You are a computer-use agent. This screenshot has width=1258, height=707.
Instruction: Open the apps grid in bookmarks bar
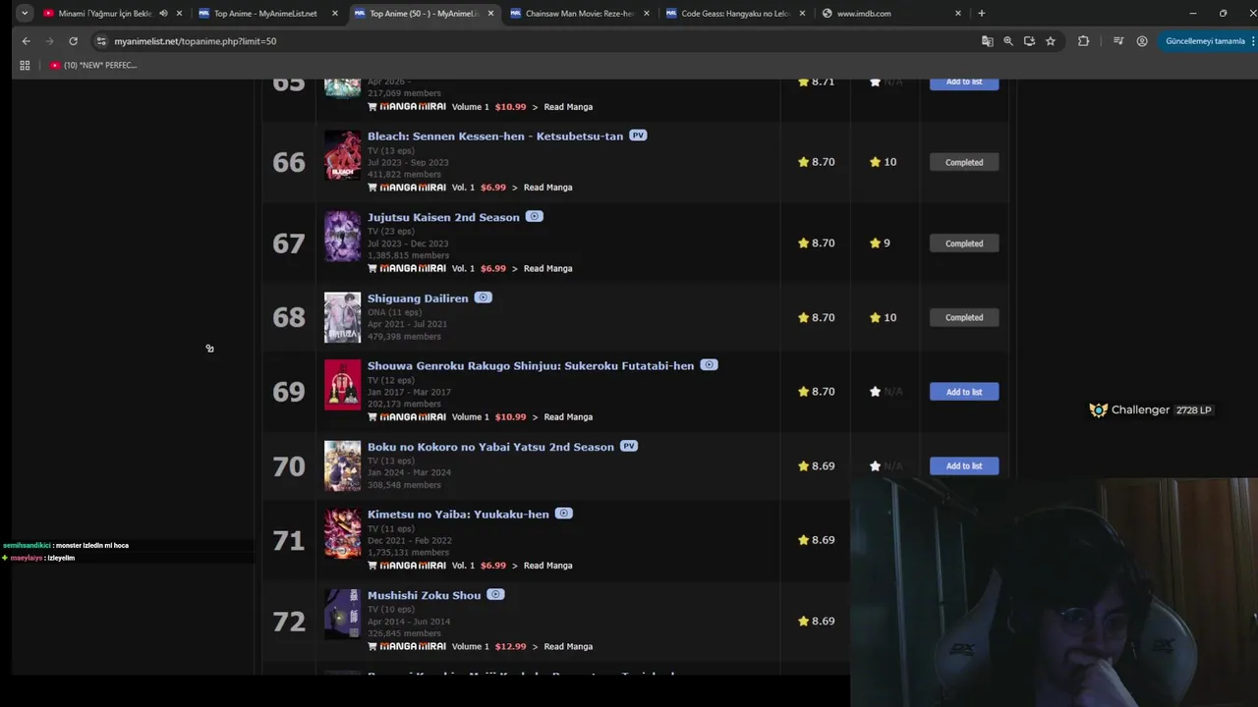click(25, 65)
